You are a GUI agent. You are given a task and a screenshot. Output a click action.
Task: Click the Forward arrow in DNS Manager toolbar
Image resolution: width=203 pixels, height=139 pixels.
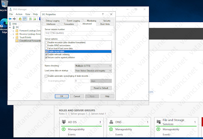[14, 19]
